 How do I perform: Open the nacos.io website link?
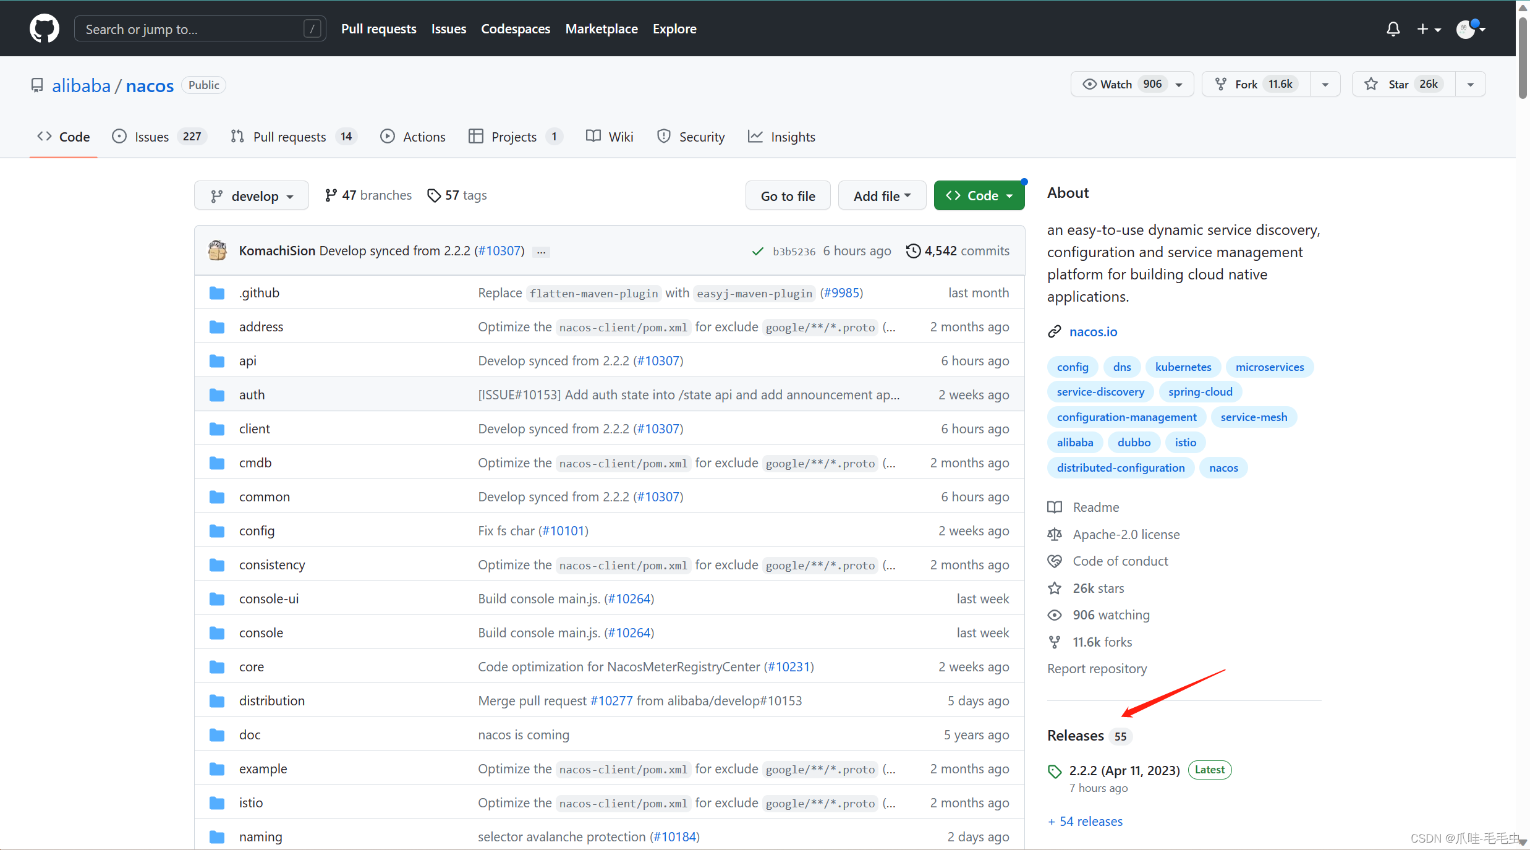(1093, 331)
